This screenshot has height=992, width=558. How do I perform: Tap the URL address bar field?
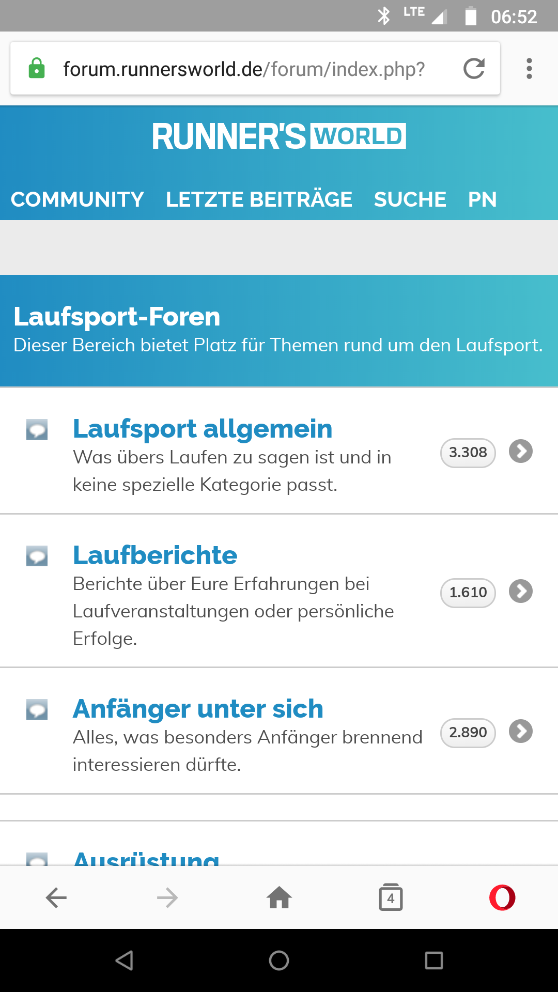tap(244, 69)
